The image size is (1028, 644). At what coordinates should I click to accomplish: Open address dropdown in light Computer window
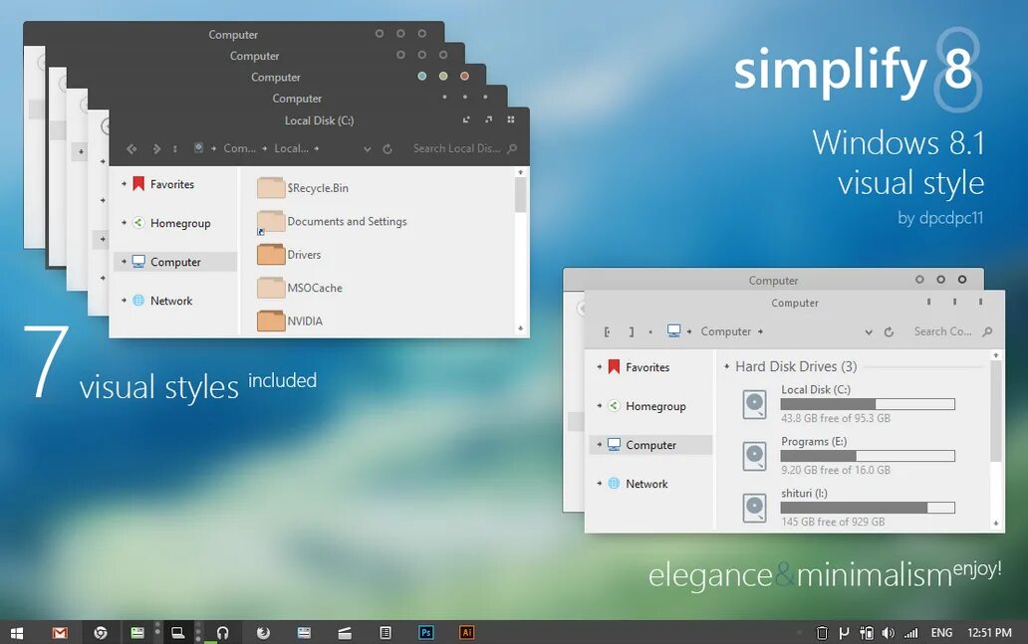(869, 332)
